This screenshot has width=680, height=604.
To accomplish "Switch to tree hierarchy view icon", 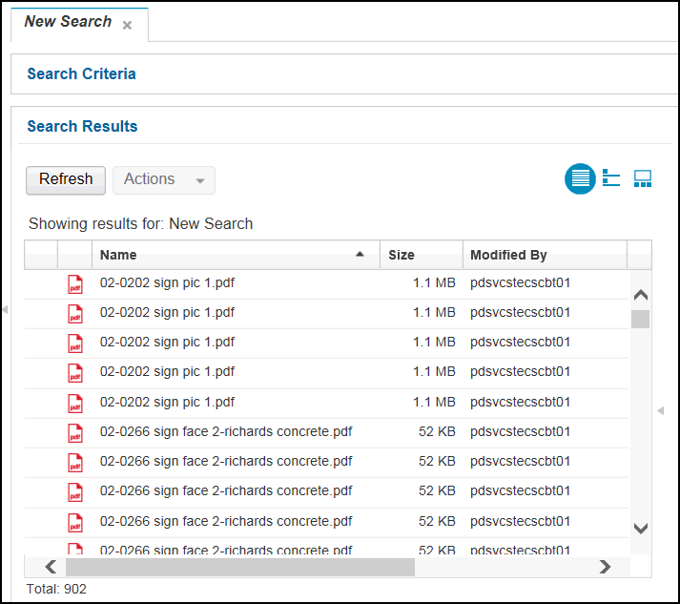I will [611, 178].
